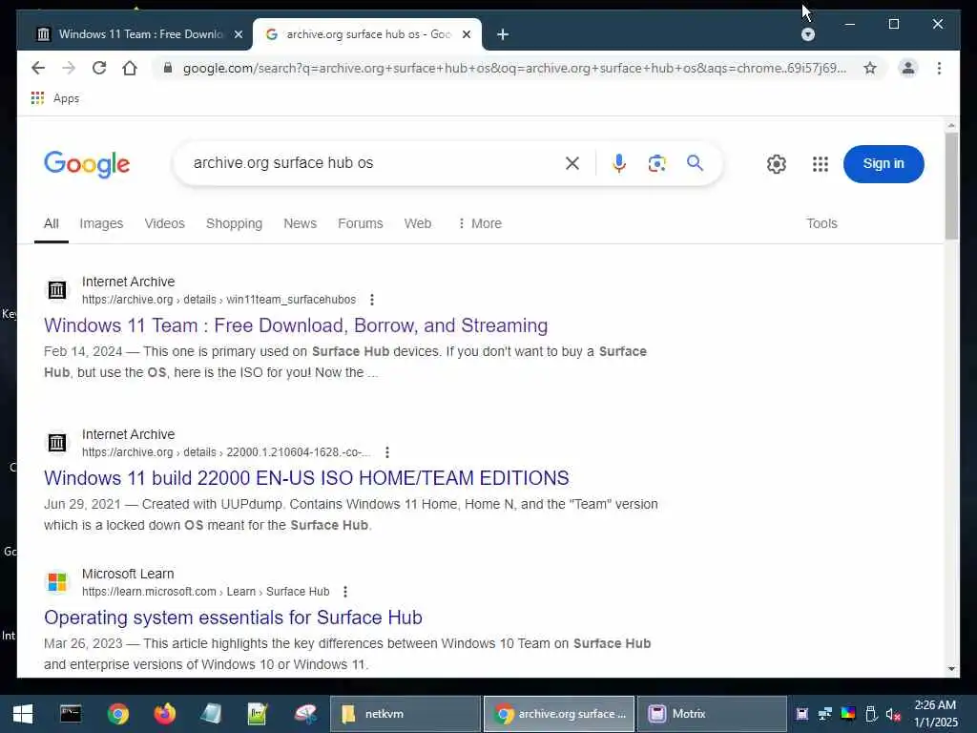Select the All results tab
This screenshot has height=733, width=977.
pos(52,223)
